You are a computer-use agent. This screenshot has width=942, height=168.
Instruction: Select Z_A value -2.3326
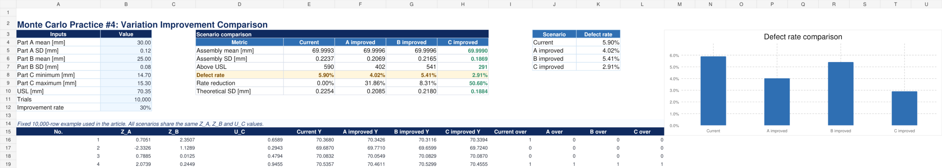pyautogui.click(x=126, y=148)
